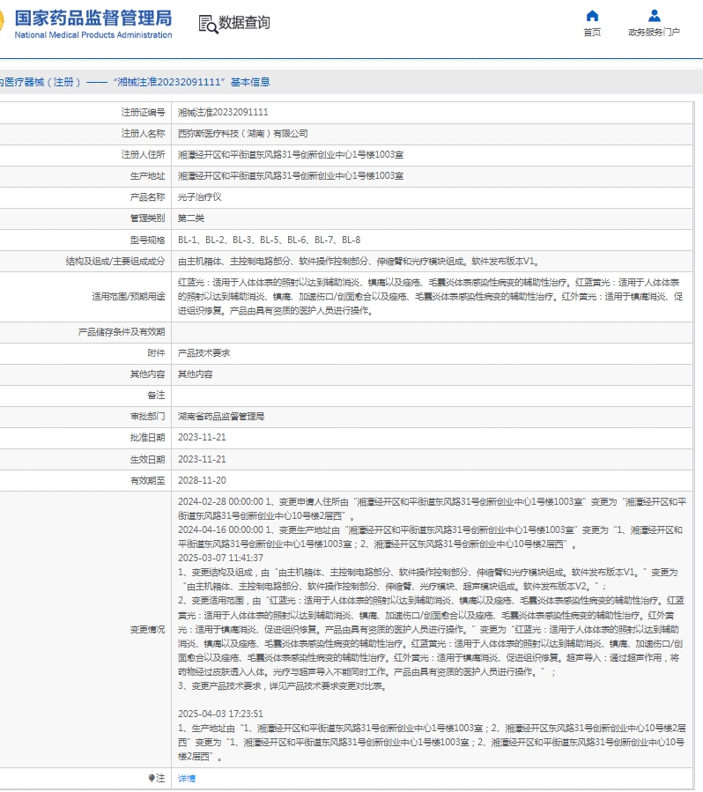The width and height of the screenshot is (703, 792).
Task: Select management class value 第二类
Action: [191, 218]
